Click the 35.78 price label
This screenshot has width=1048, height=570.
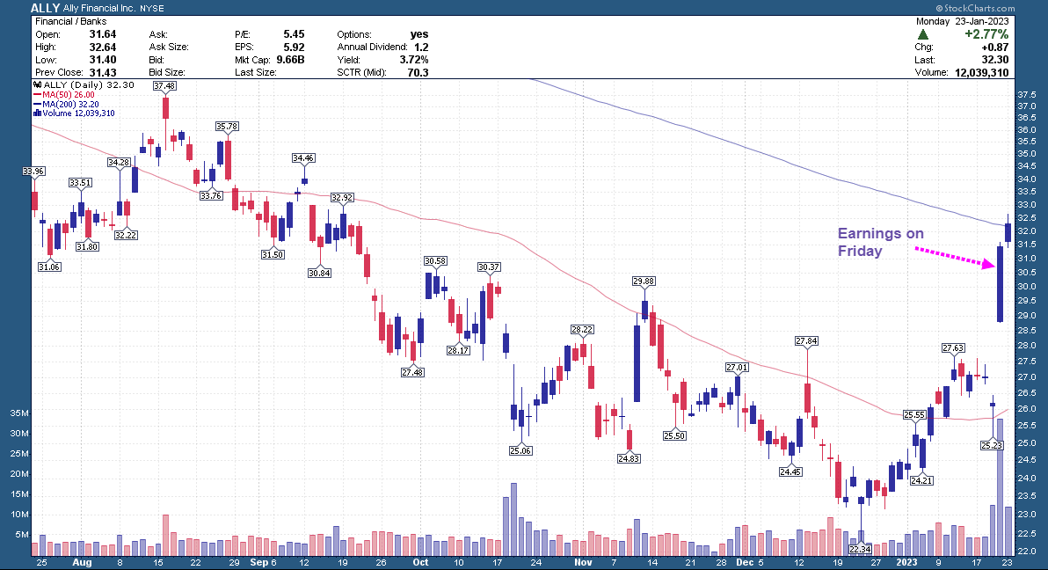click(227, 126)
